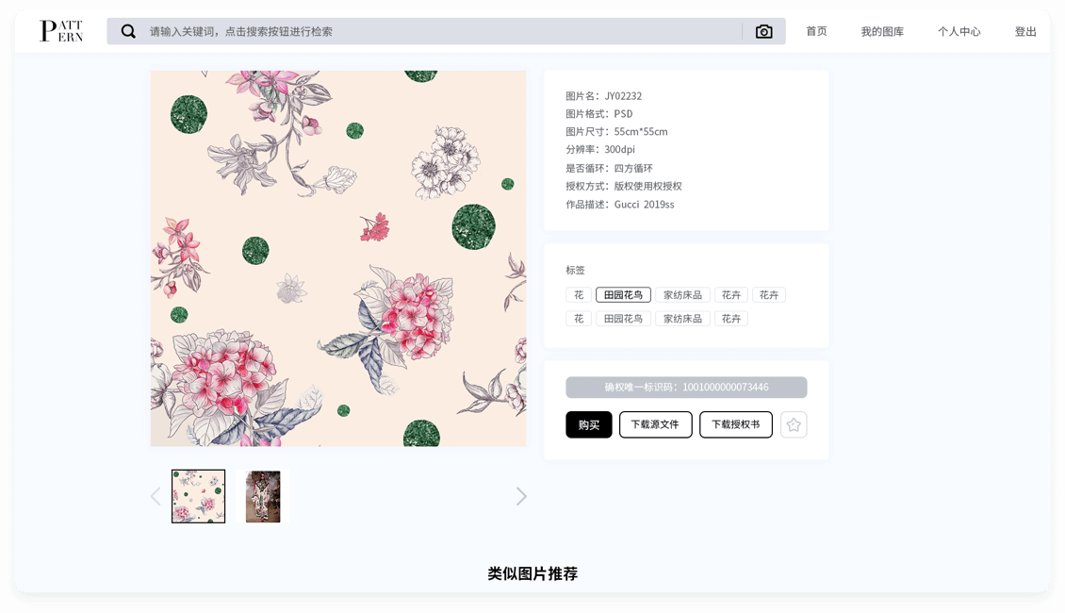This screenshot has height=613, width=1065.
Task: Select the 家纺床品 tag in the top tag row
Action: (x=682, y=295)
